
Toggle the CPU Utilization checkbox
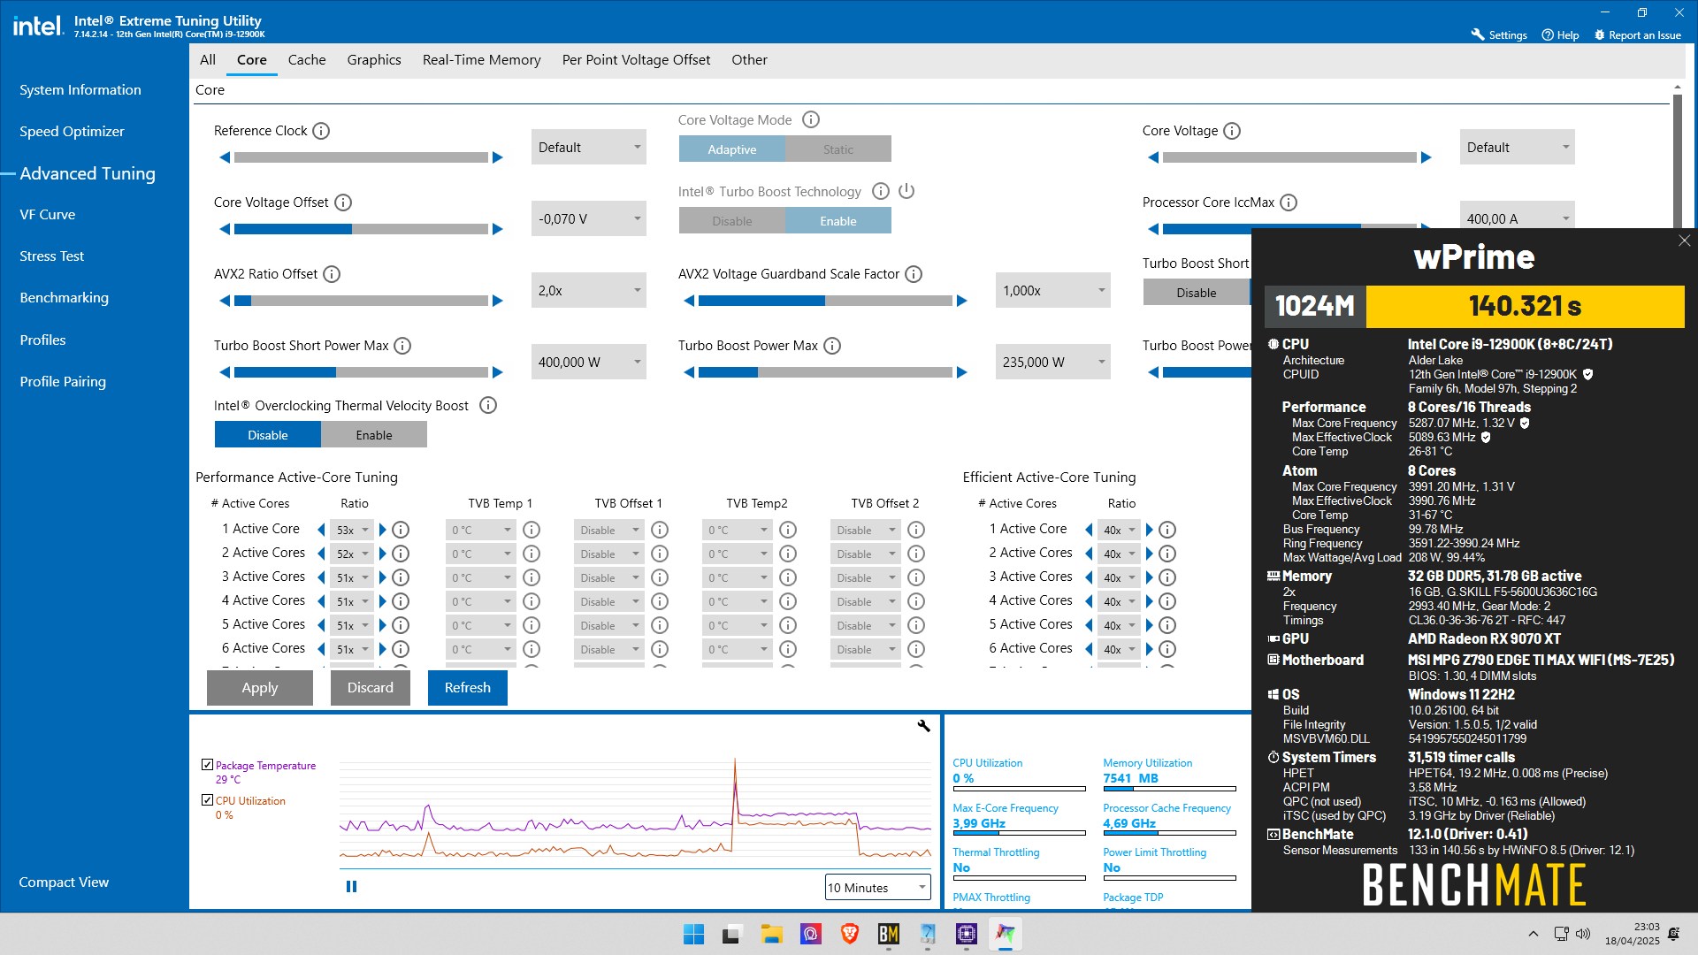click(207, 800)
